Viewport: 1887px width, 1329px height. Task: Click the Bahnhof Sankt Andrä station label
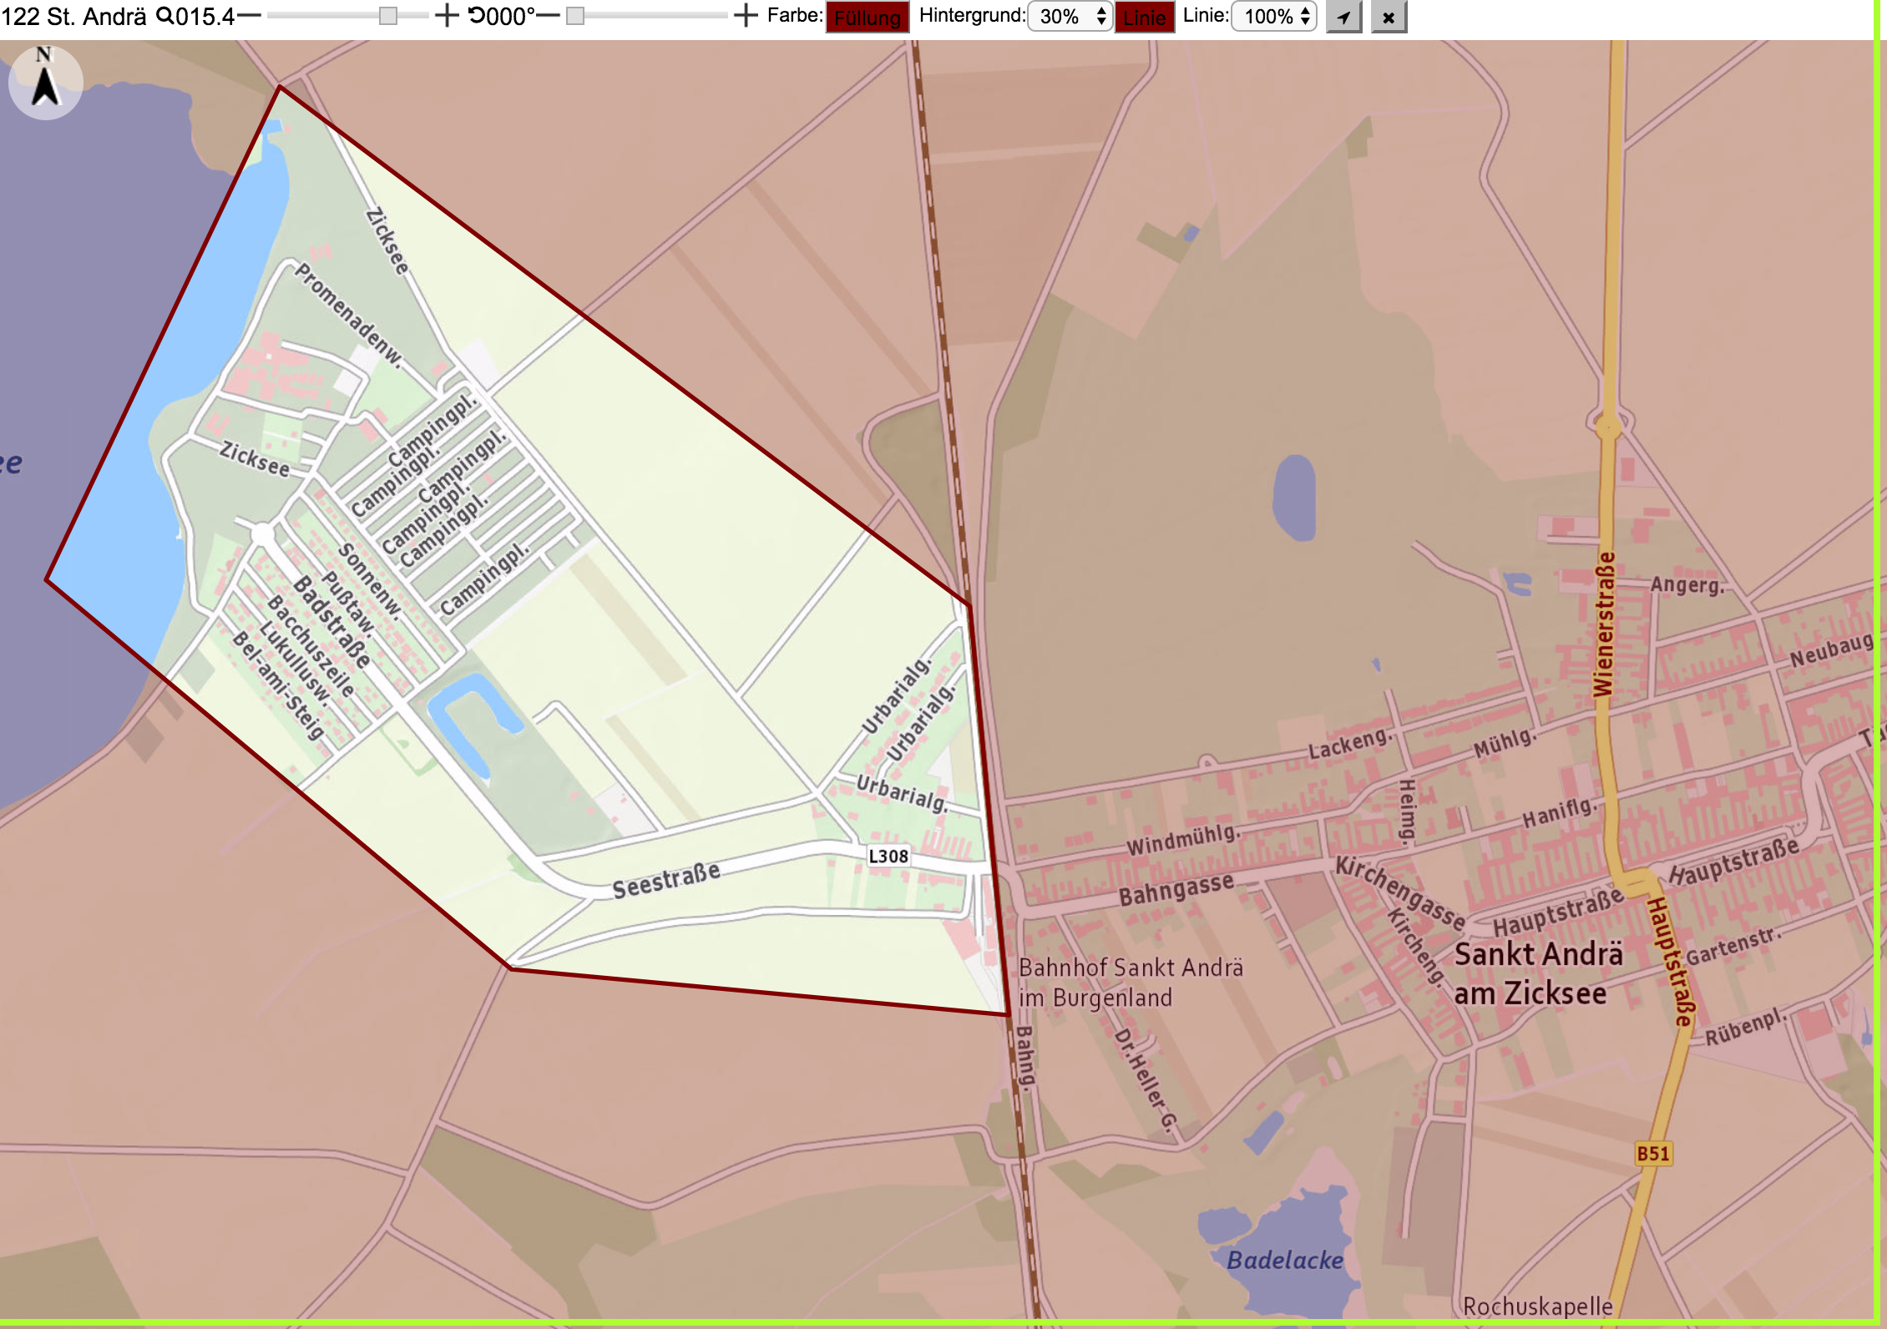[1131, 983]
